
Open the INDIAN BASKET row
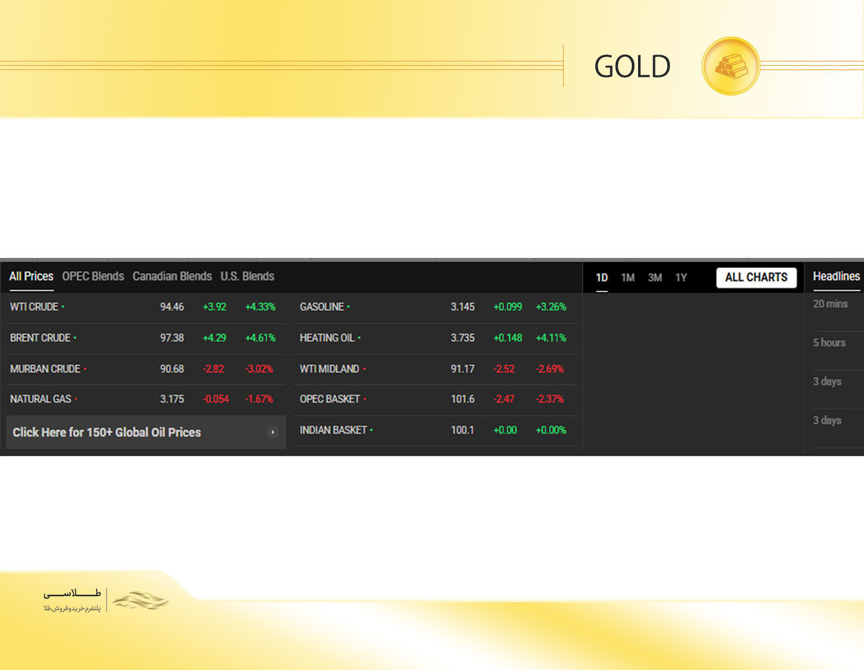coord(435,430)
